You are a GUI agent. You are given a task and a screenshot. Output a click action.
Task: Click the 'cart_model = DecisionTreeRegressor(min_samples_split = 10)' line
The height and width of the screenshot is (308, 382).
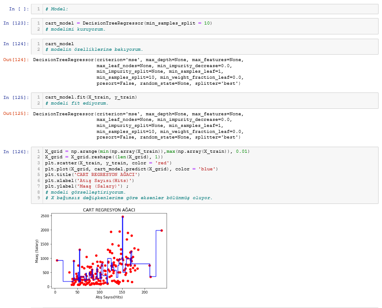[x=129, y=23]
